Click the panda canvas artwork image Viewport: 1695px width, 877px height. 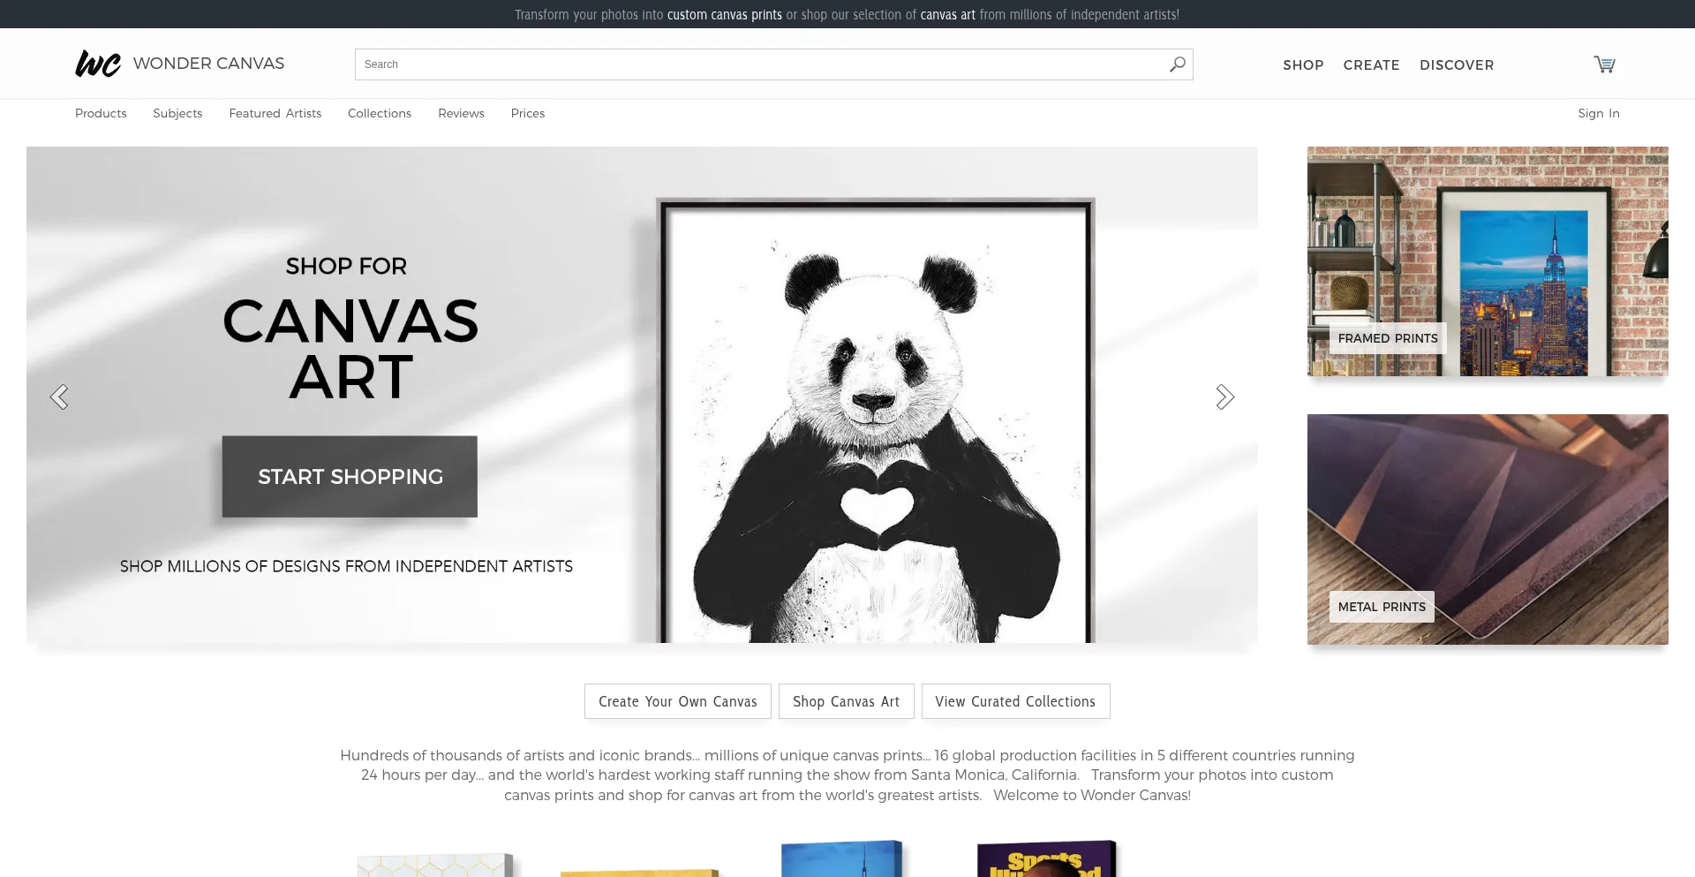point(876,420)
